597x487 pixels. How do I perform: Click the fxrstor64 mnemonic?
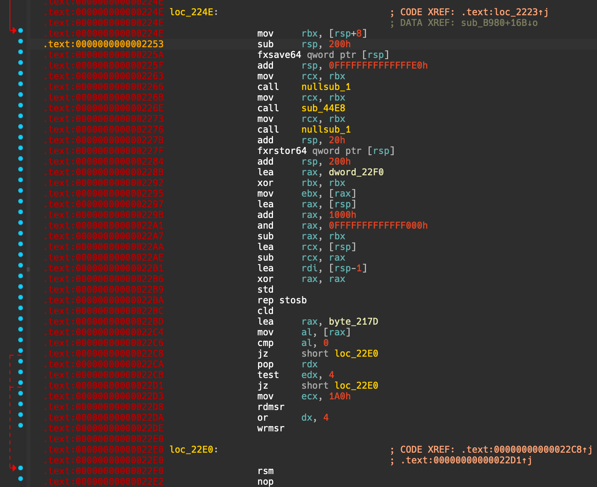282,151
